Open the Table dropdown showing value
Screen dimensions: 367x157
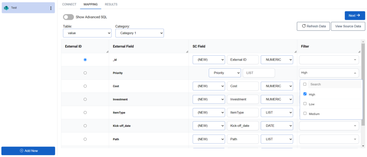87,33
